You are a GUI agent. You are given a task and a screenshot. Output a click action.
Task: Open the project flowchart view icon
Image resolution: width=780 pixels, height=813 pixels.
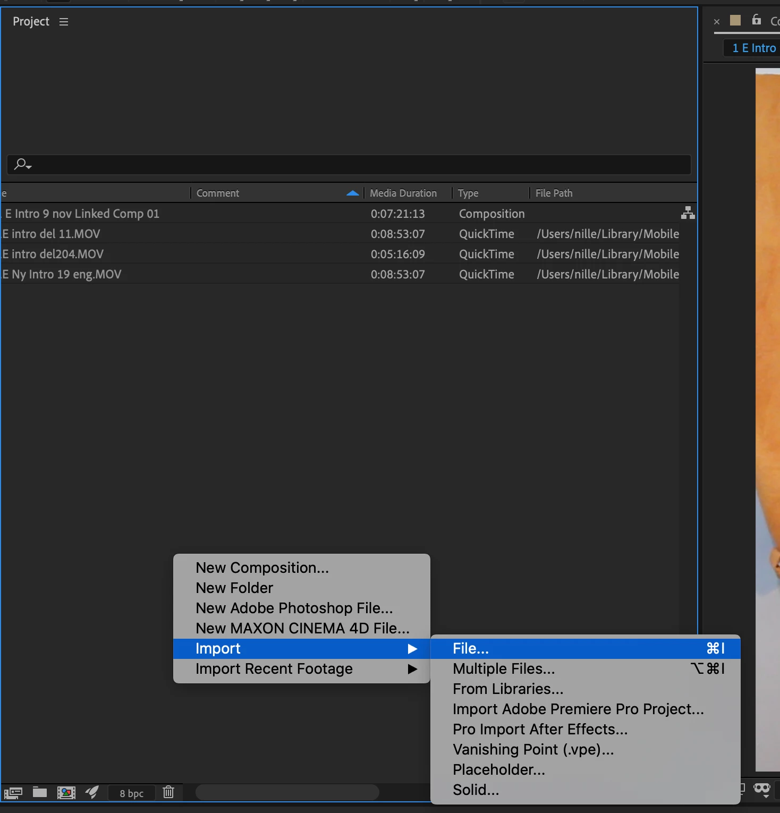pyautogui.click(x=688, y=213)
